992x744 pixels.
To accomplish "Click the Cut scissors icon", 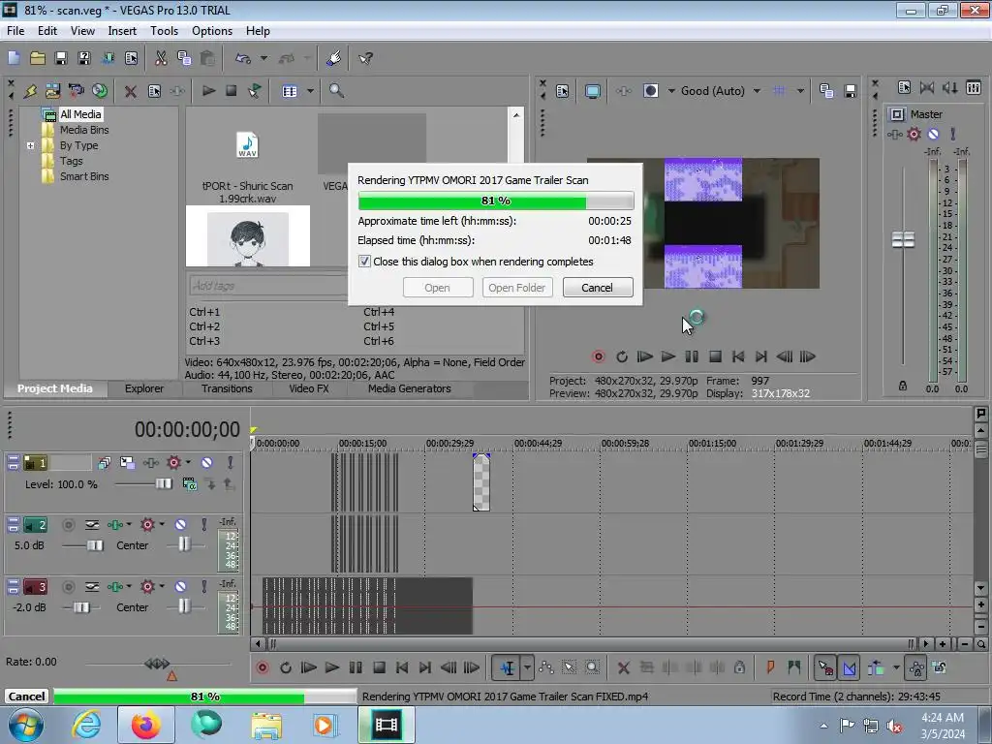I will (161, 58).
